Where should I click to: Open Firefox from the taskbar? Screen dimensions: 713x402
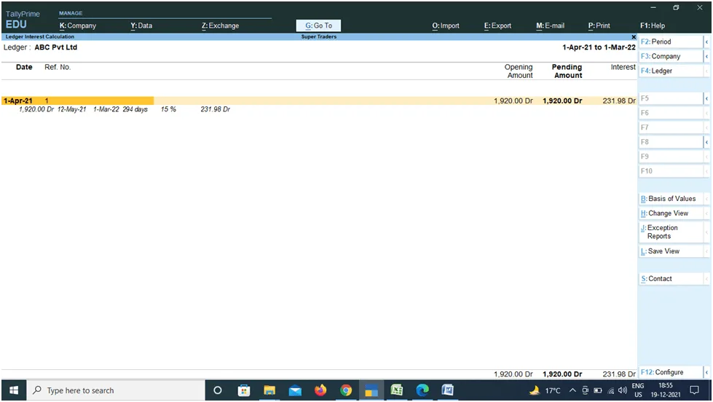(320, 390)
